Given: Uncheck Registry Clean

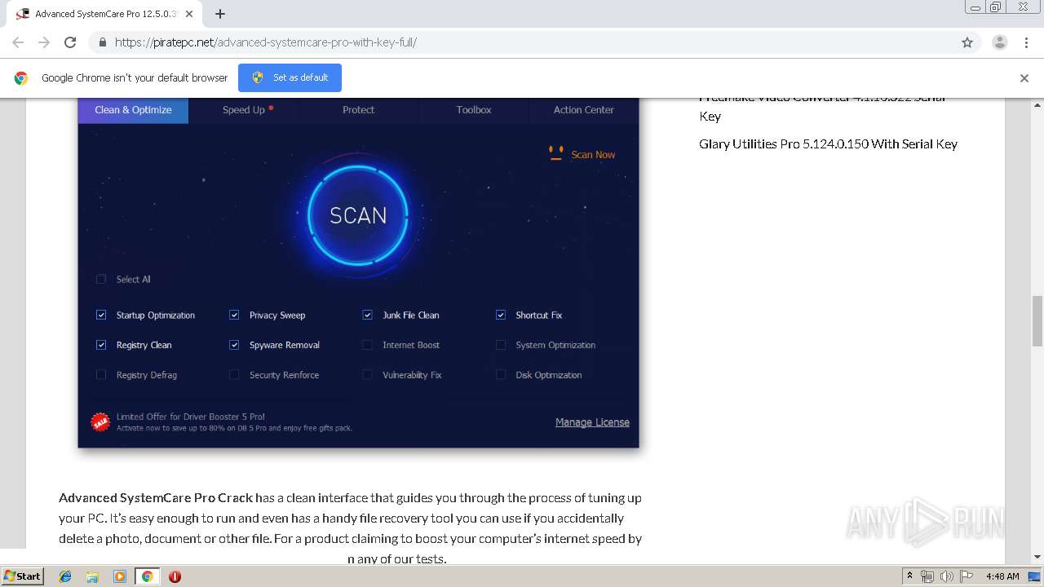Looking at the screenshot, I should (x=101, y=345).
